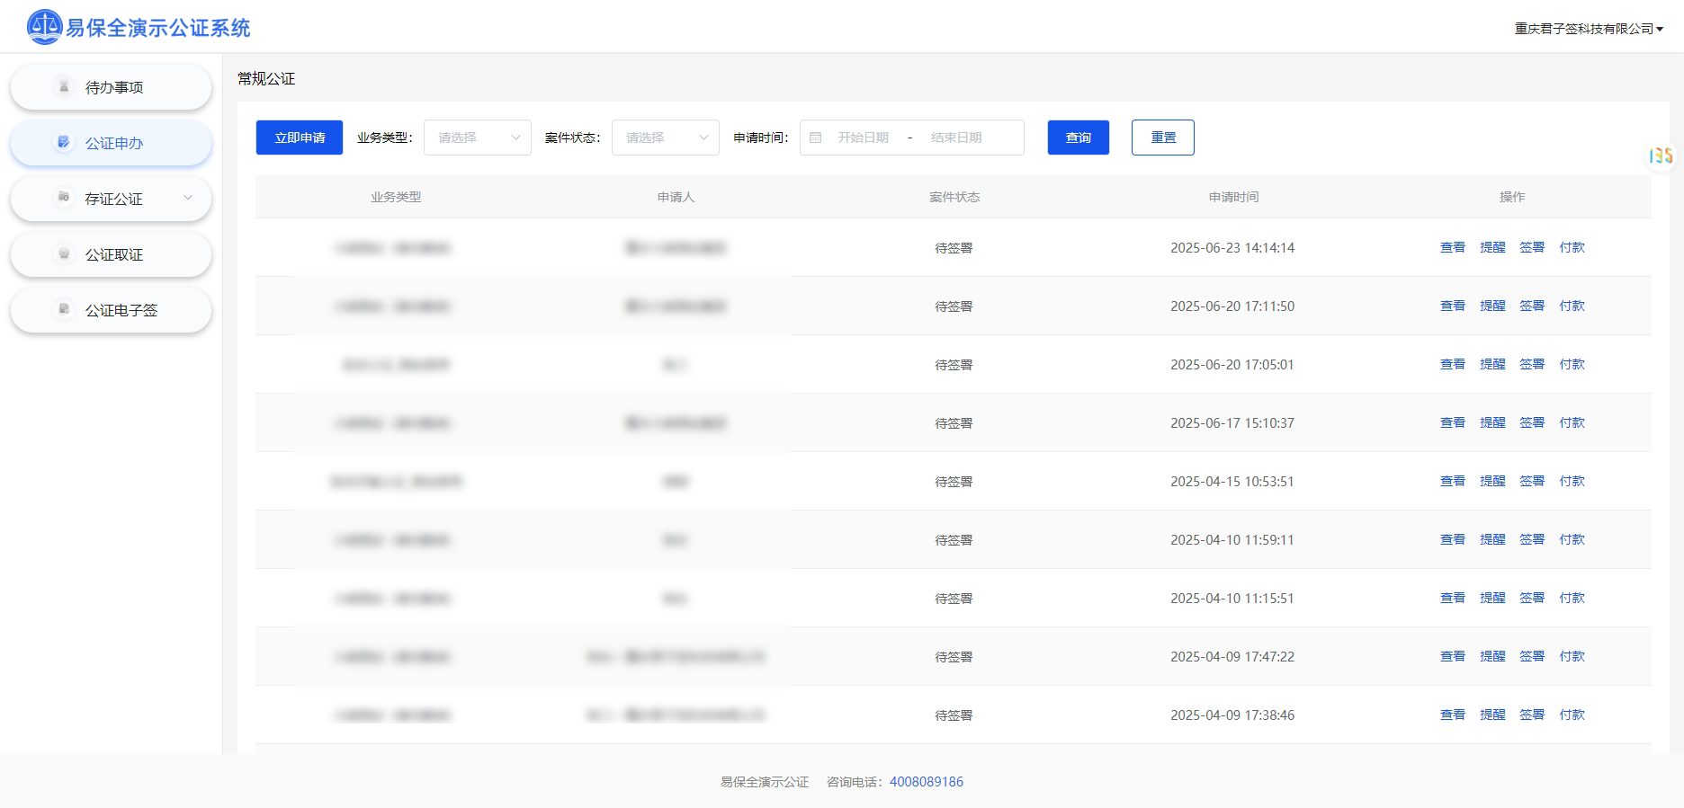Click the 待办事项 sidebar icon
Screen dimensions: 1684x808
coord(64,87)
